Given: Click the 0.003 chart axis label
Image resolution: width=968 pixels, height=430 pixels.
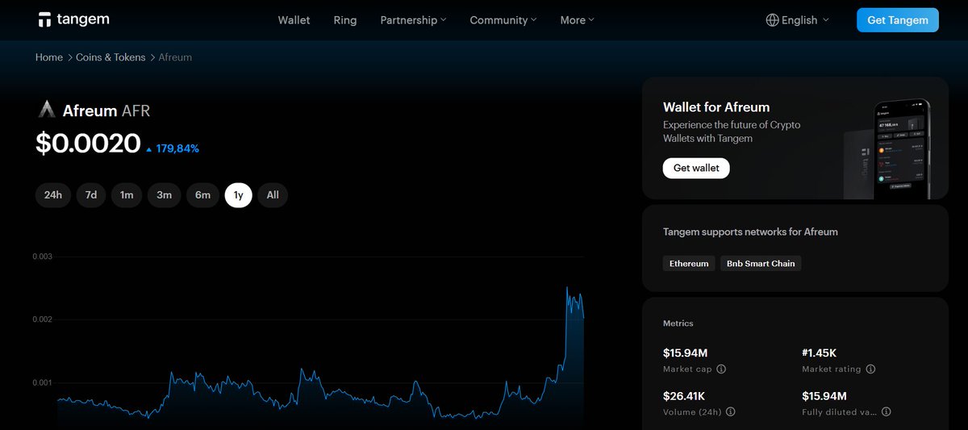Looking at the screenshot, I should 42,257.
